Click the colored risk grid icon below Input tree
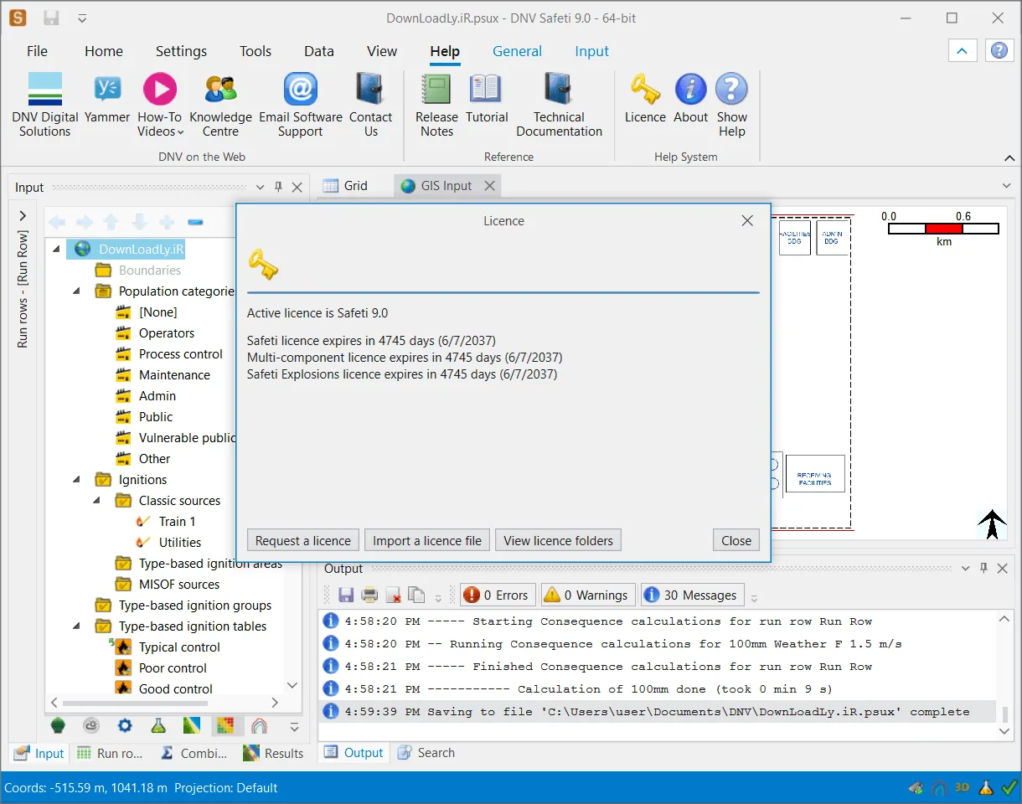The width and height of the screenshot is (1022, 804). [225, 725]
